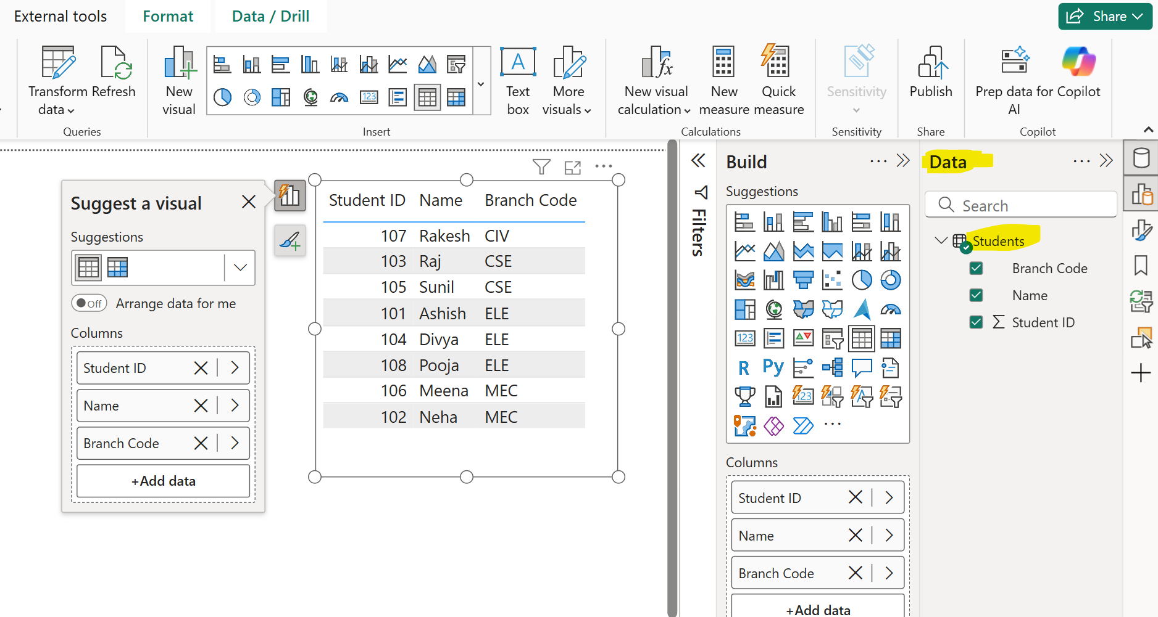The image size is (1158, 617).
Task: Select the pie chart visual in Build pane
Action: pyautogui.click(x=862, y=280)
